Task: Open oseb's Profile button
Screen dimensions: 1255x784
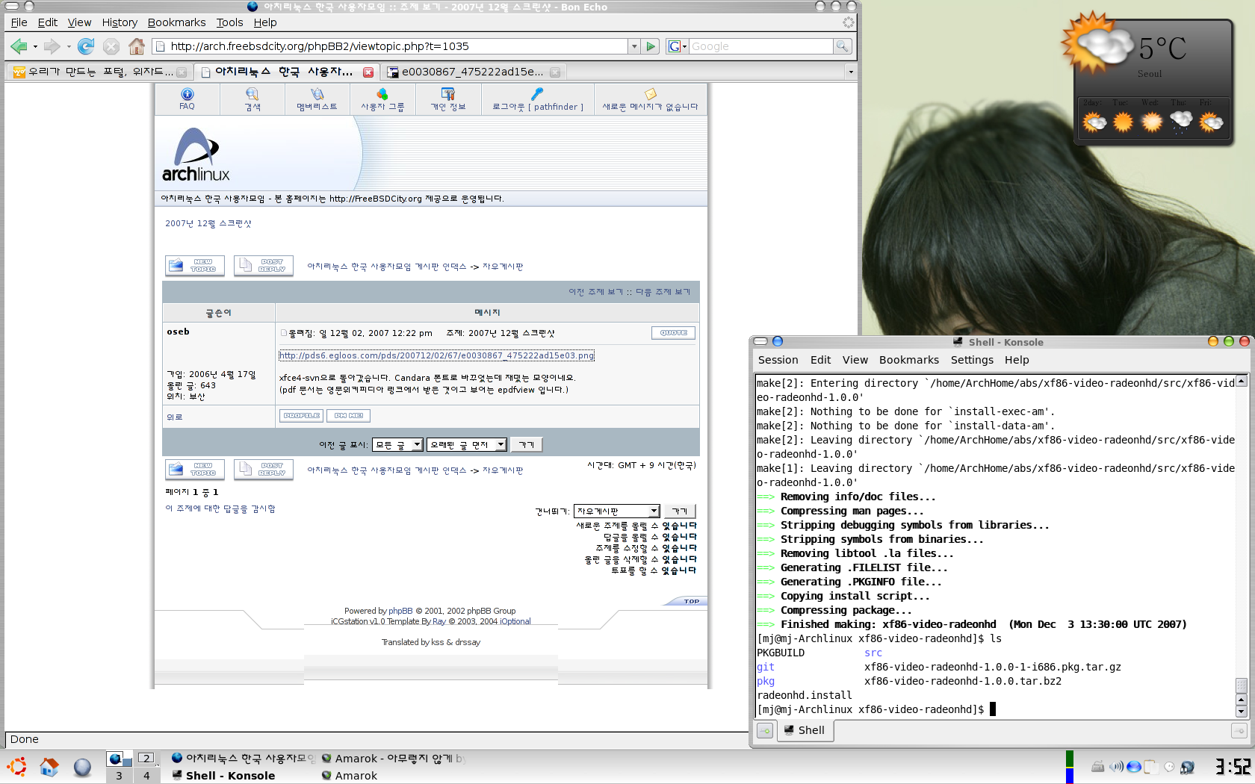Action: click(x=302, y=416)
